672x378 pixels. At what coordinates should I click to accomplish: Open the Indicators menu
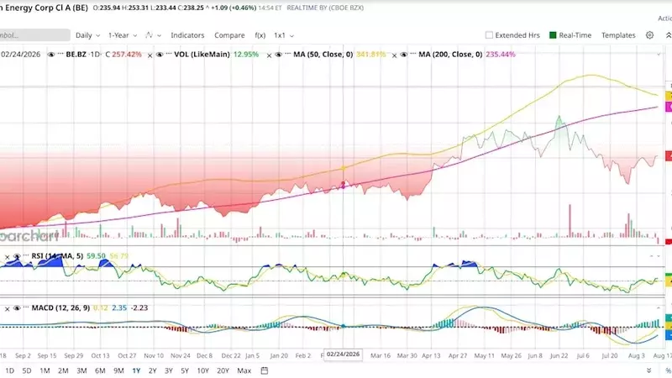tap(187, 35)
